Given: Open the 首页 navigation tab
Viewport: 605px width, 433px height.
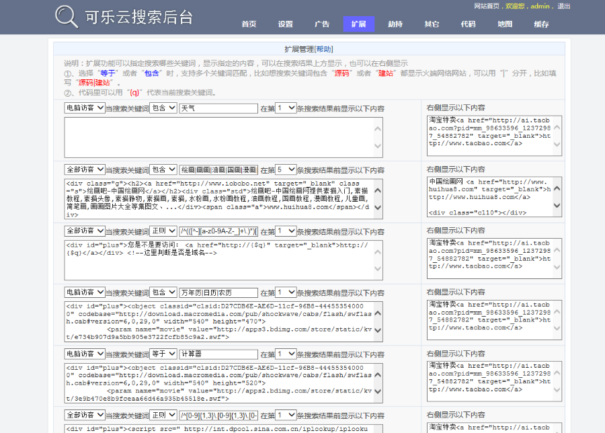Looking at the screenshot, I should (249, 24).
